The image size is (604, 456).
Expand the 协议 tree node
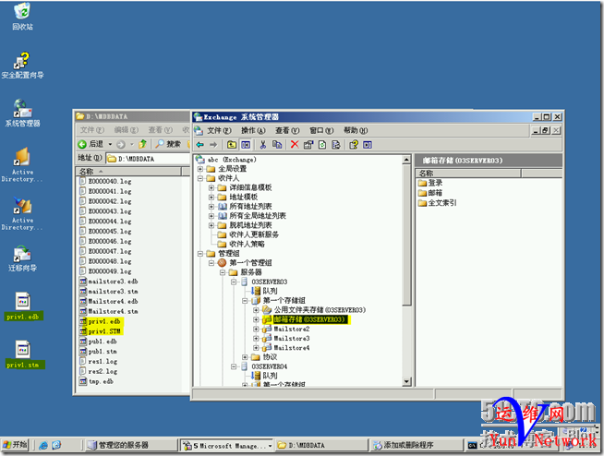point(245,357)
